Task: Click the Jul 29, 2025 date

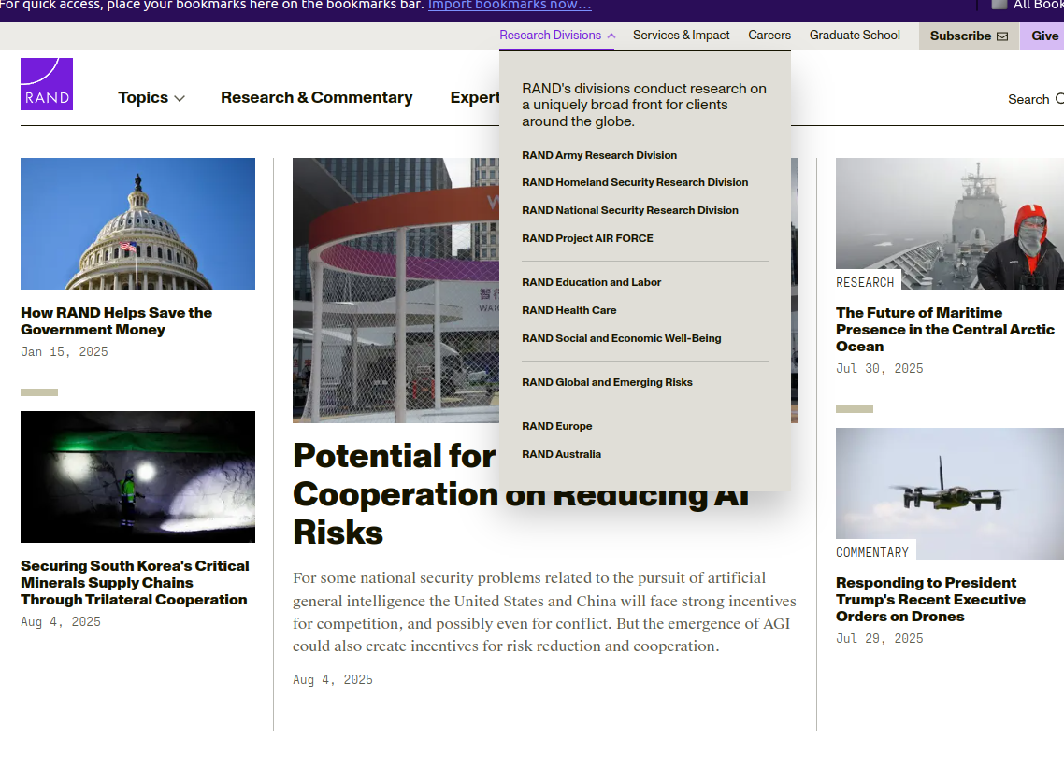Action: pos(880,638)
